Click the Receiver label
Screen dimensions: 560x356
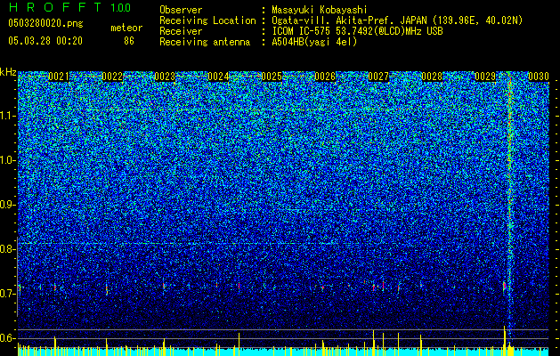point(181,31)
